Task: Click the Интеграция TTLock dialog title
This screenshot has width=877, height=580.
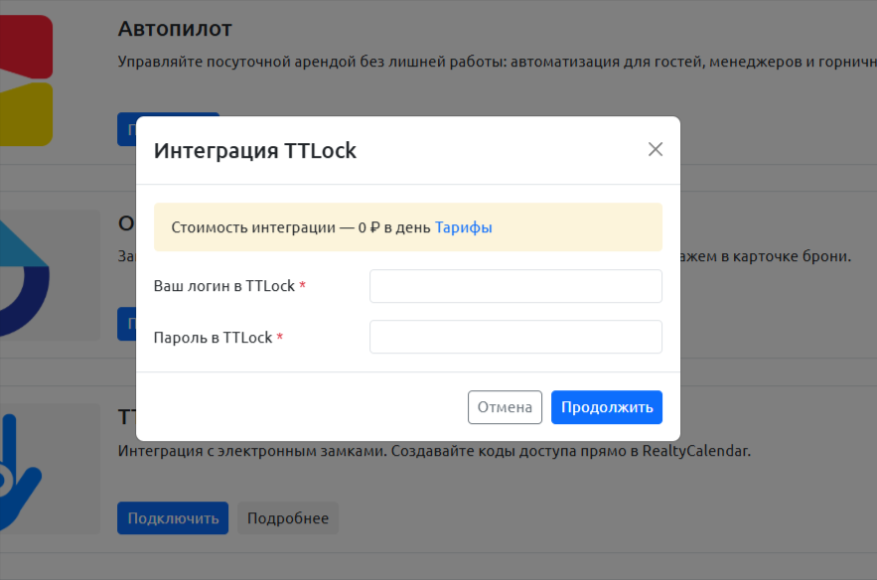Action: (255, 150)
